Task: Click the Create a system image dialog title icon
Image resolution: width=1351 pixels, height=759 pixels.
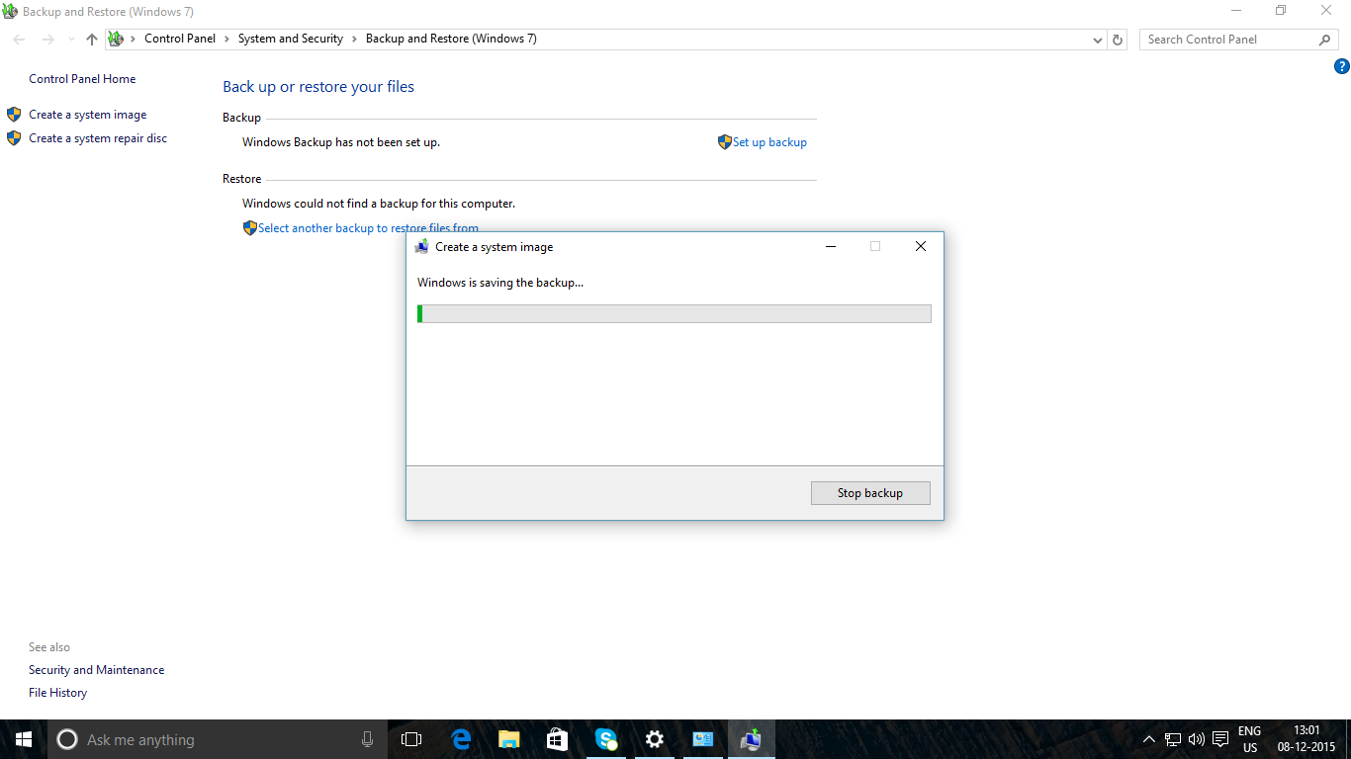Action: pos(422,247)
